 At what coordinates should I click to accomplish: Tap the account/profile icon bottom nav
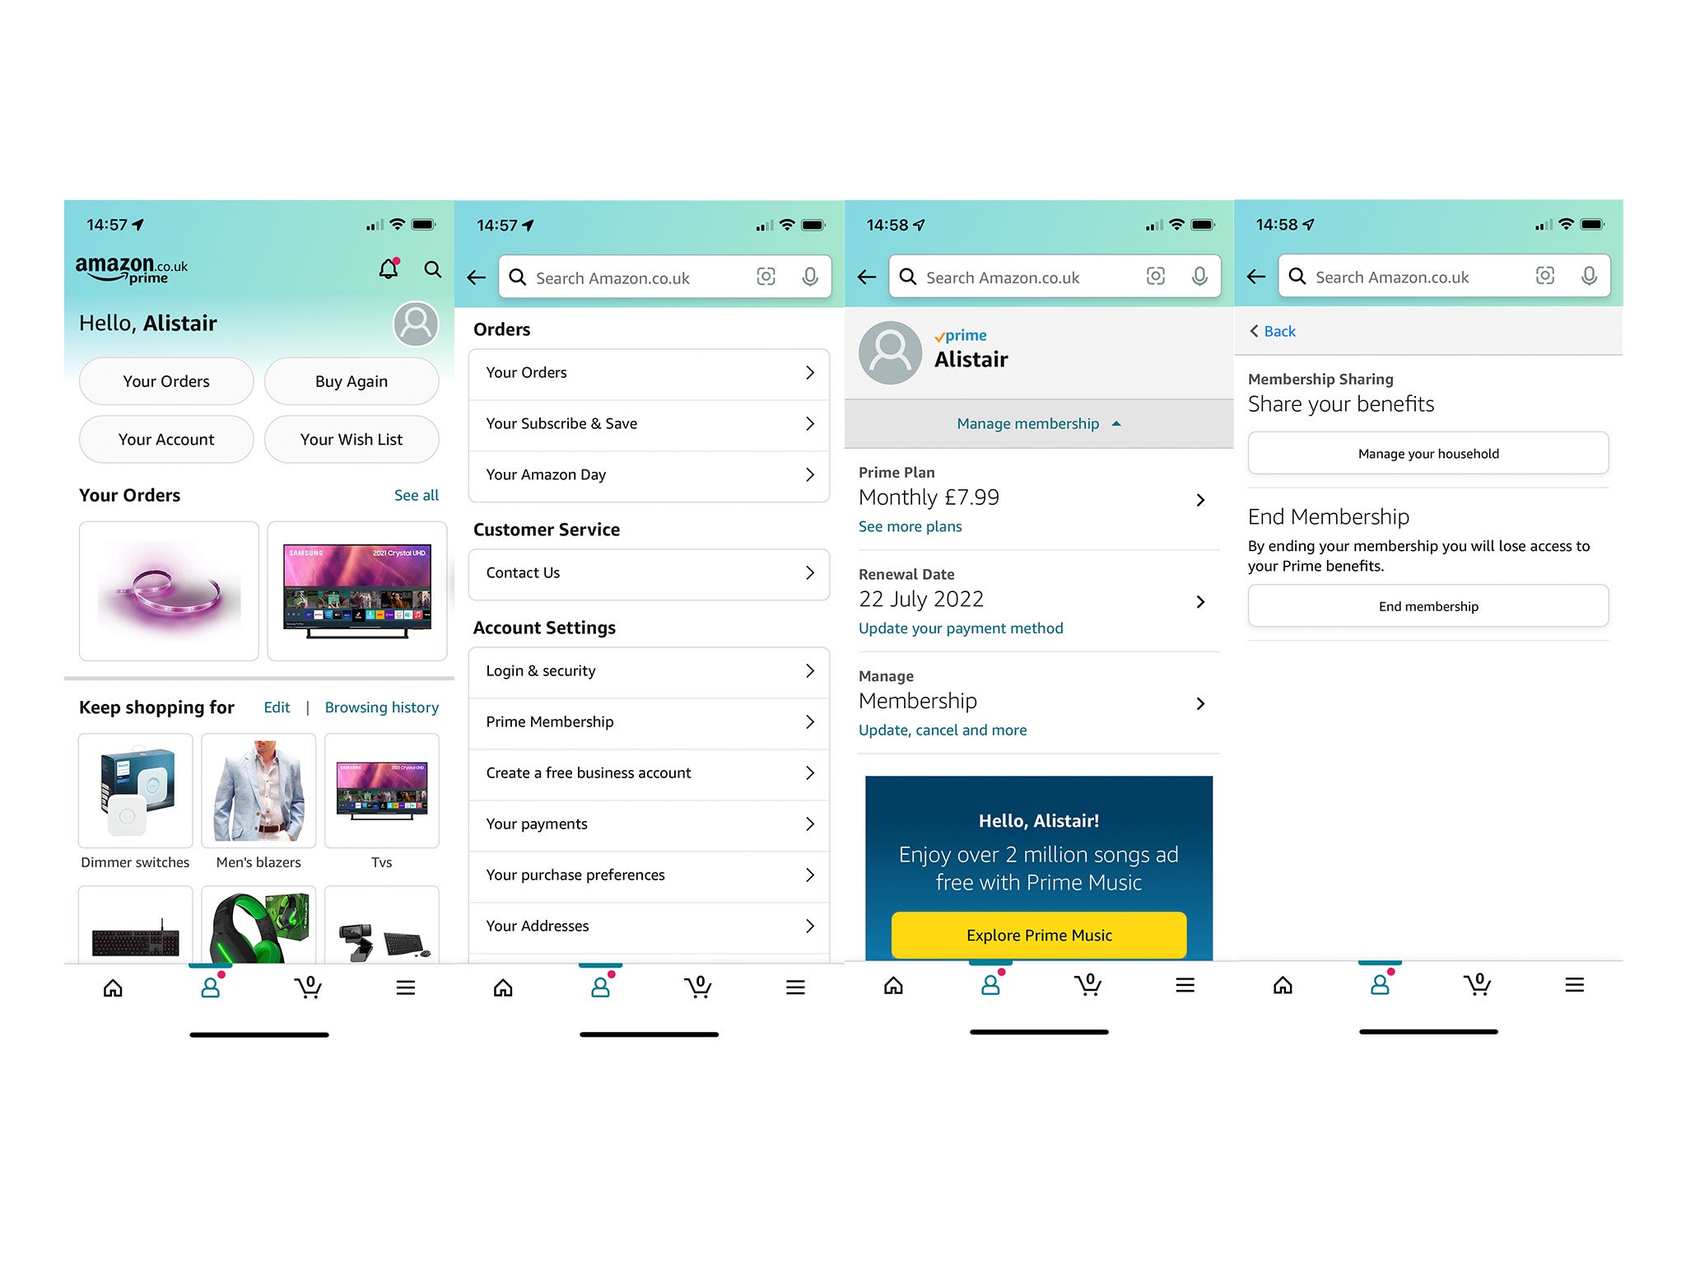pos(212,985)
